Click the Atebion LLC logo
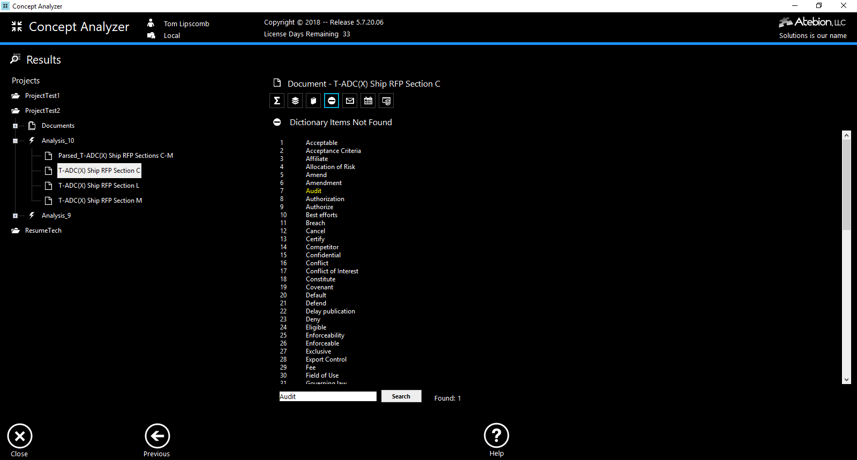Viewport: 857px width, 460px height. pyautogui.click(x=812, y=22)
